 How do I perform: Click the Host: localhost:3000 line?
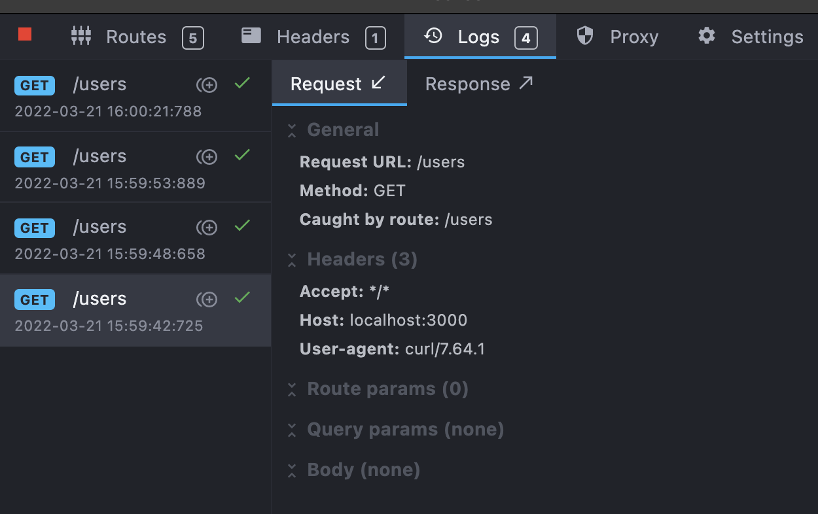click(383, 320)
